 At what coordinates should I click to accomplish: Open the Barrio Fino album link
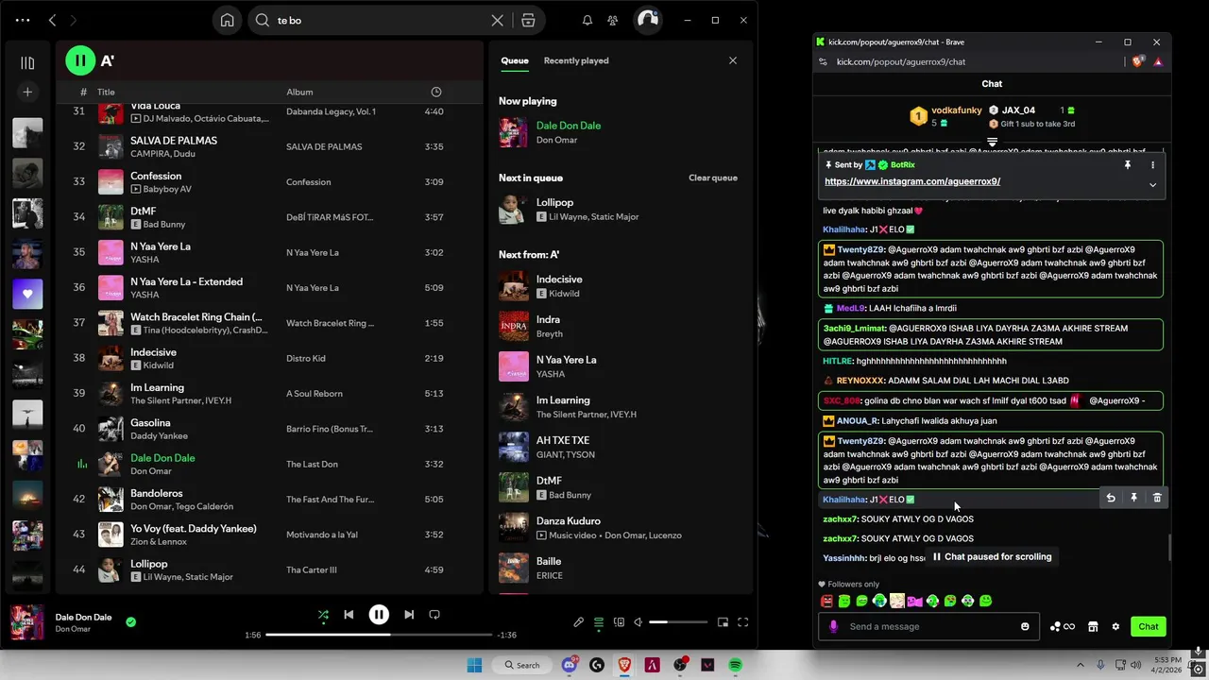pos(329,429)
